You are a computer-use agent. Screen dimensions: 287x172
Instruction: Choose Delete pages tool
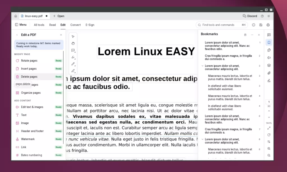(x=39, y=77)
